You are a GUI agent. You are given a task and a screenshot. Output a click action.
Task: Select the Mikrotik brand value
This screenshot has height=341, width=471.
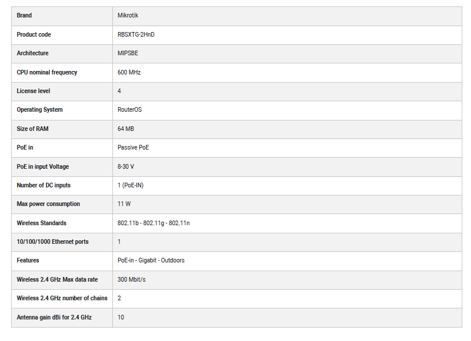click(128, 16)
